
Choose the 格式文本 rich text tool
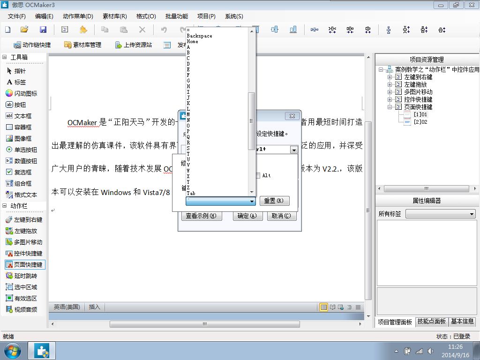pos(22,195)
